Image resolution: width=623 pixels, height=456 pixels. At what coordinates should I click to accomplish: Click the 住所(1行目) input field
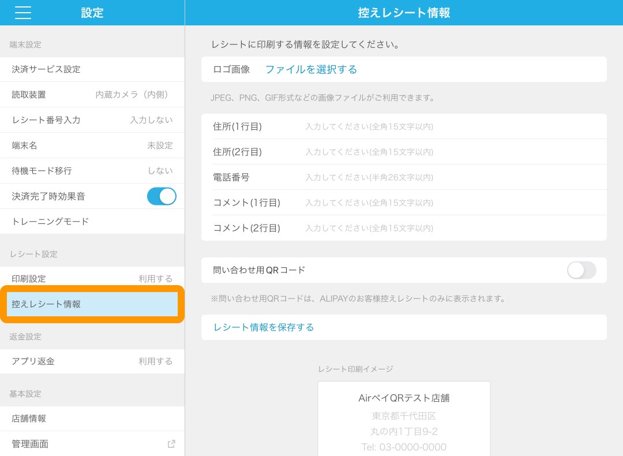[450, 126]
